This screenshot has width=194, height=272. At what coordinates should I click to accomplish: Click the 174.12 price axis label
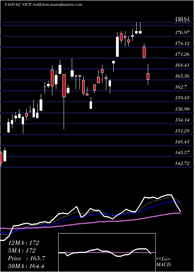(182, 44)
